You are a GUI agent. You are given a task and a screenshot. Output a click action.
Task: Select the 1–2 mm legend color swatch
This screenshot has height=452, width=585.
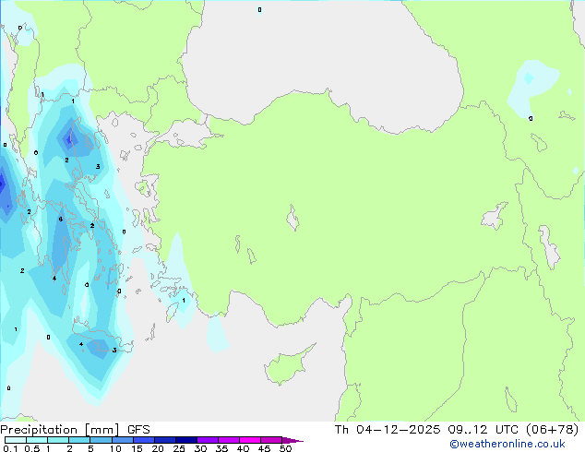(58, 440)
